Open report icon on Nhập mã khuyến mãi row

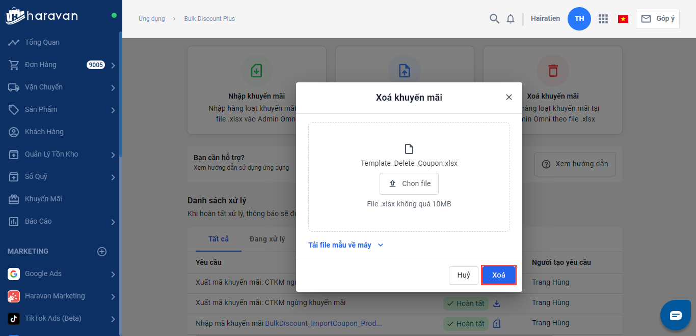pos(497,324)
